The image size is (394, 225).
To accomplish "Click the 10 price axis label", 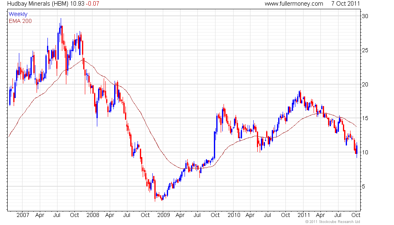I will 365,152.
